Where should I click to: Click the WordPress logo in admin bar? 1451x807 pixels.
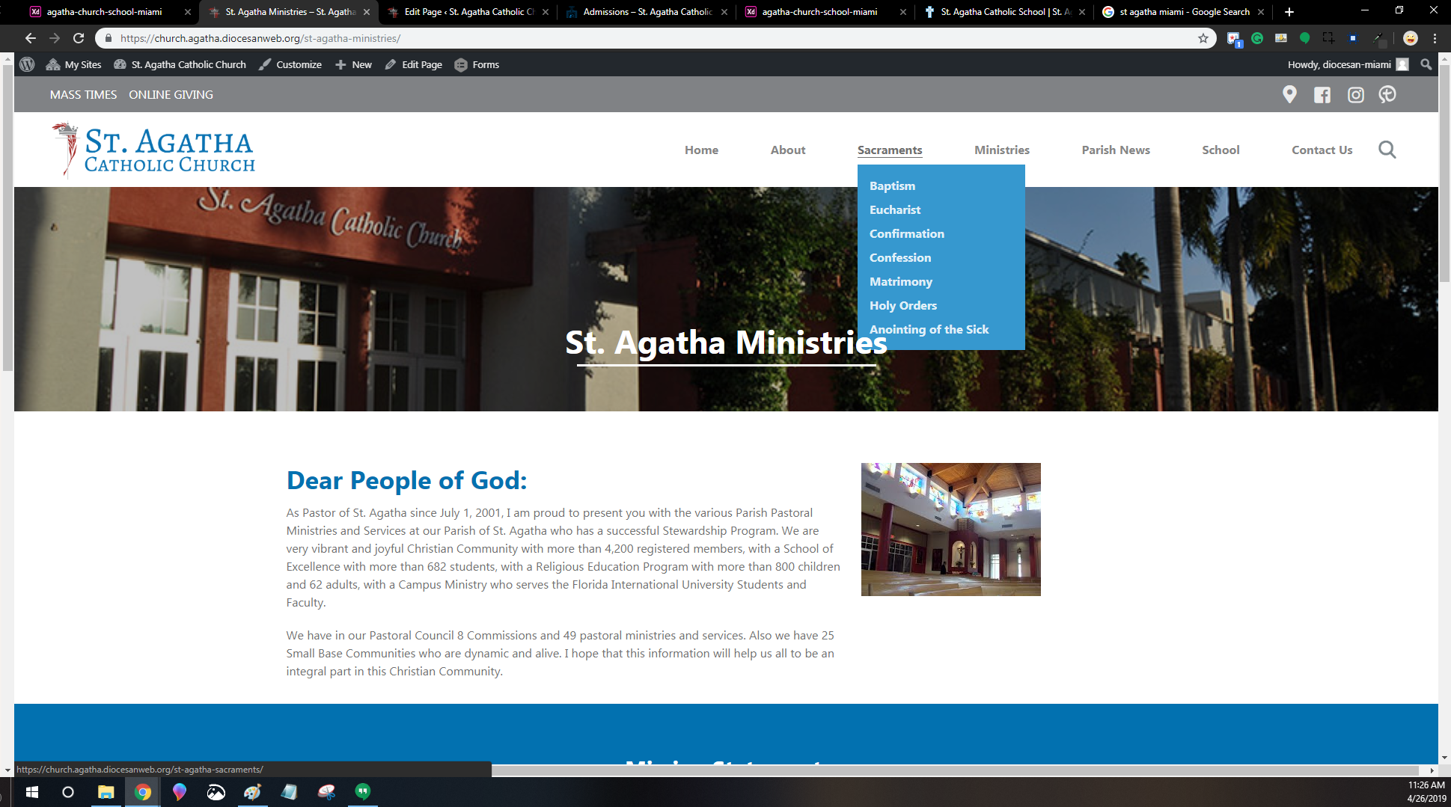(27, 64)
